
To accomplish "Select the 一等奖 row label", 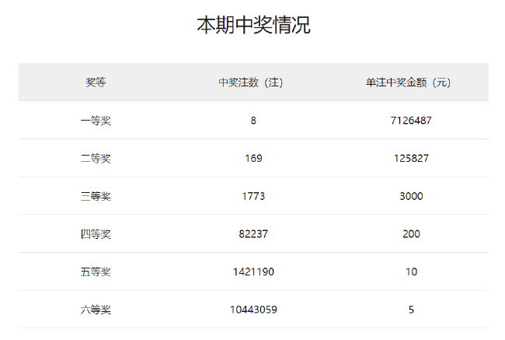I will 96,121.
